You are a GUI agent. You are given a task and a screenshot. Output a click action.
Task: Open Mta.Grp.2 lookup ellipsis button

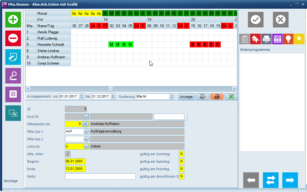[x=86, y=139]
